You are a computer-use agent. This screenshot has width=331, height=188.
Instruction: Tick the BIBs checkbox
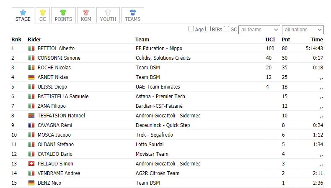coord(208,29)
